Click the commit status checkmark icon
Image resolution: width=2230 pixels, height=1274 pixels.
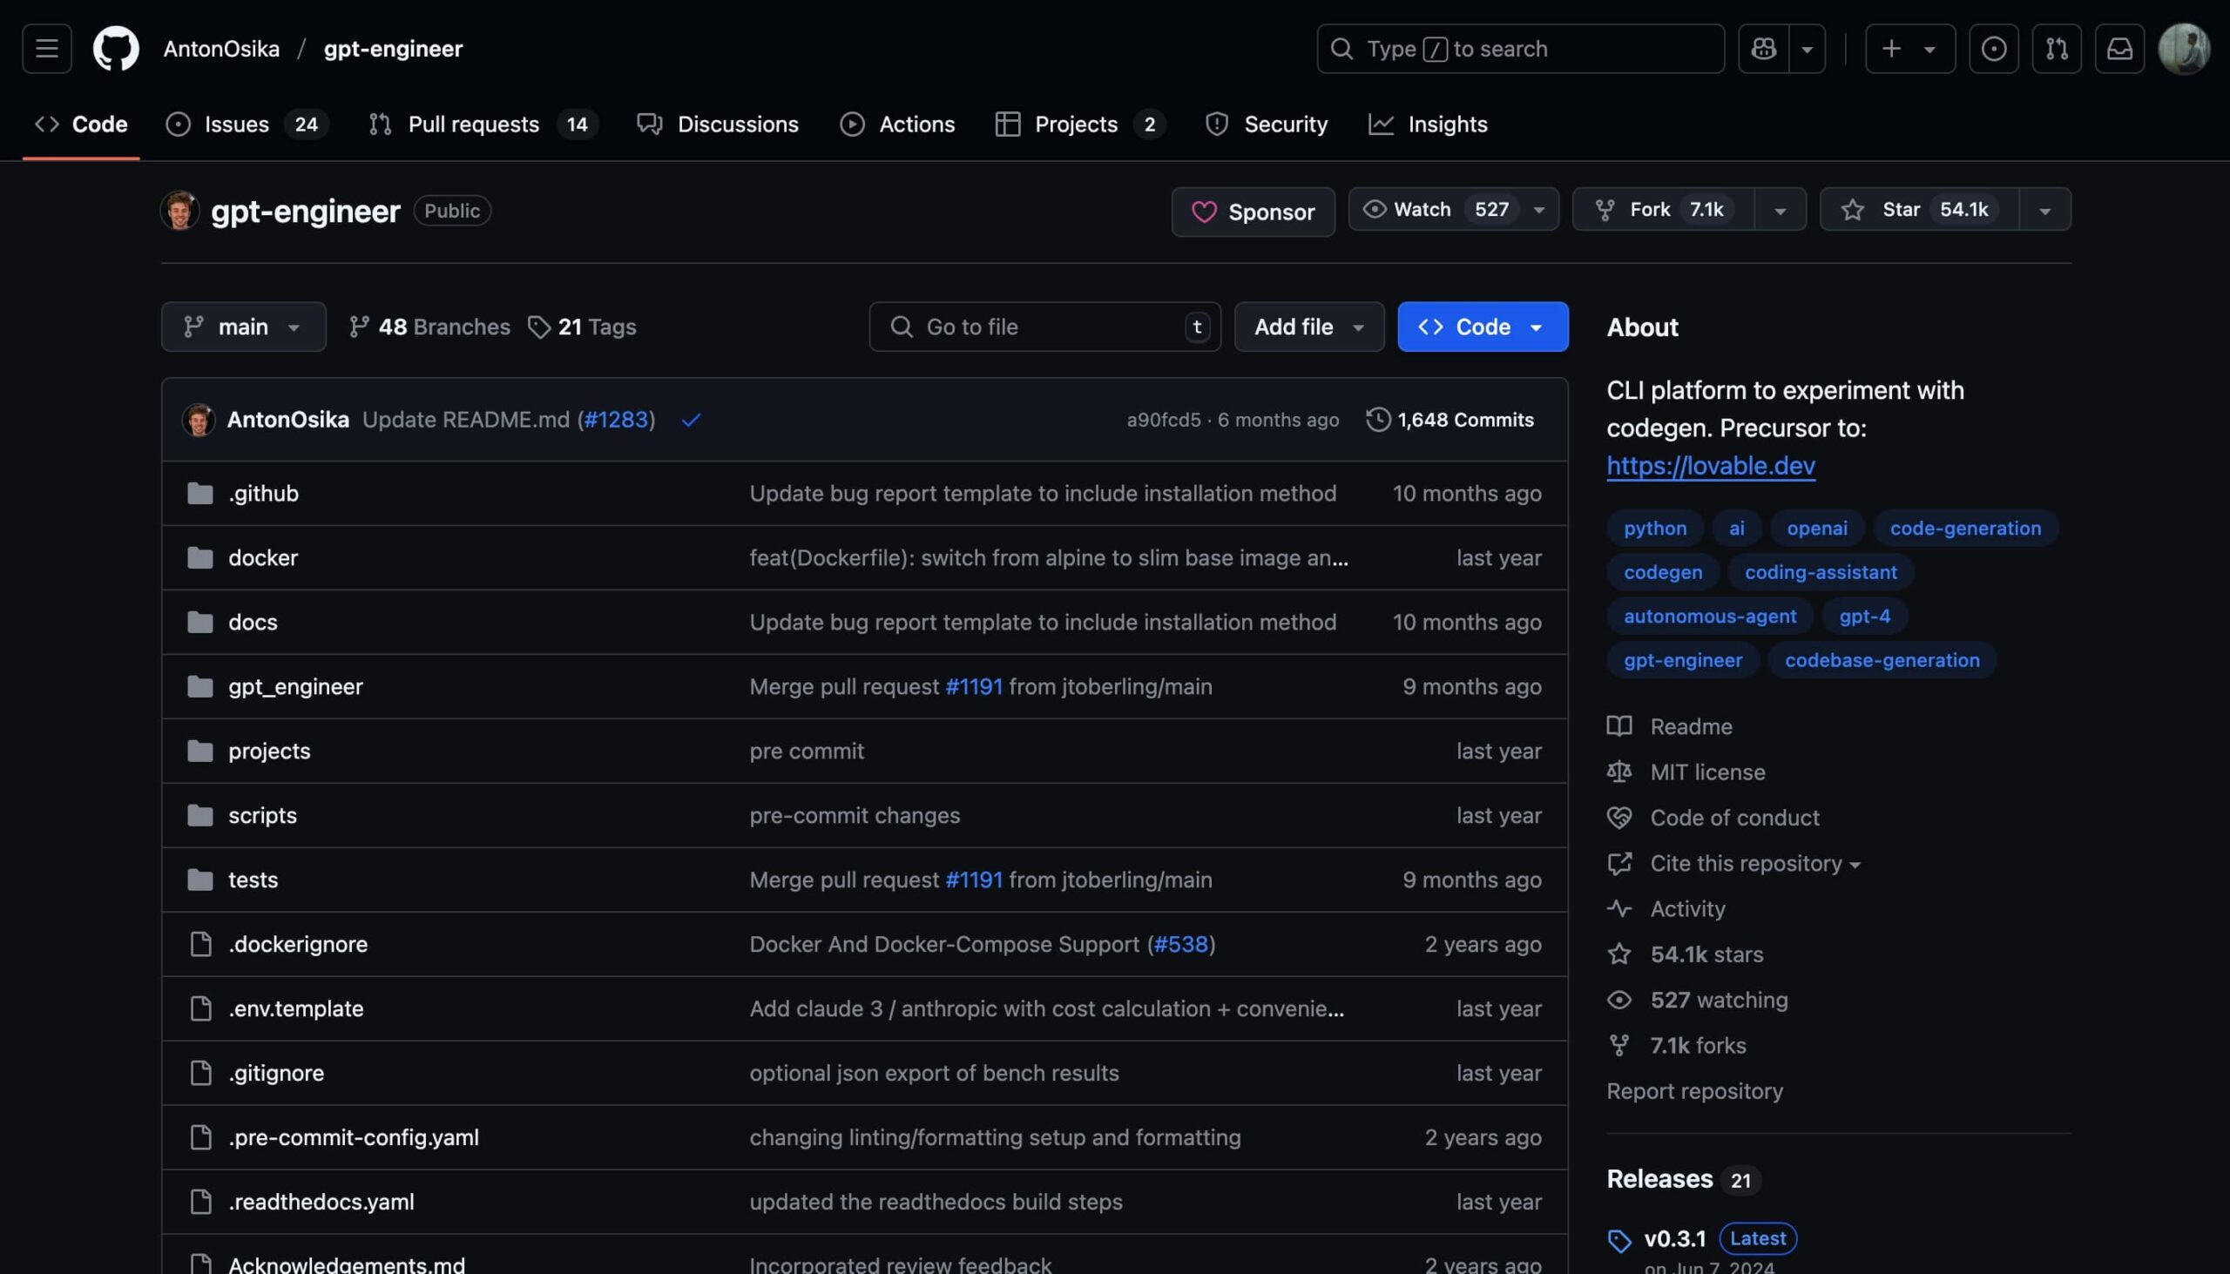point(691,420)
